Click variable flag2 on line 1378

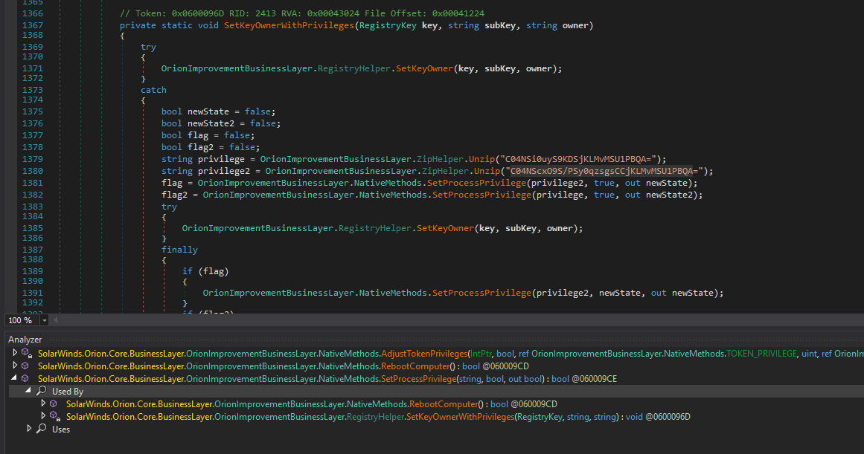pos(200,147)
